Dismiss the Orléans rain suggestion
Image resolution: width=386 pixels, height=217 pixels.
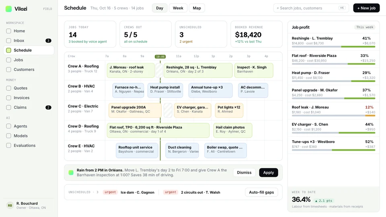[x=244, y=172]
